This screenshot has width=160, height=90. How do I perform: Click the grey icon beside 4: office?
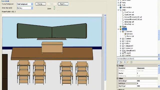coord(123,43)
